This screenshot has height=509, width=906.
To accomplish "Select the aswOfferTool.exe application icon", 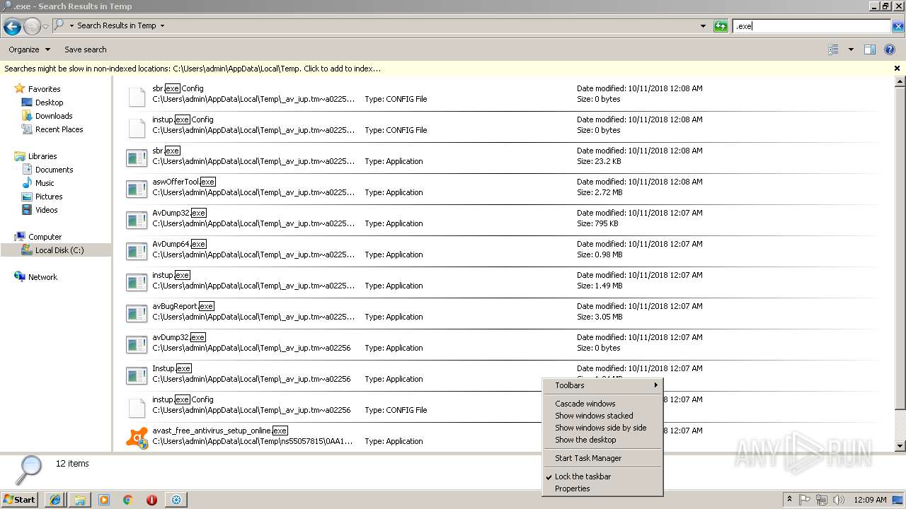I will 137,189.
